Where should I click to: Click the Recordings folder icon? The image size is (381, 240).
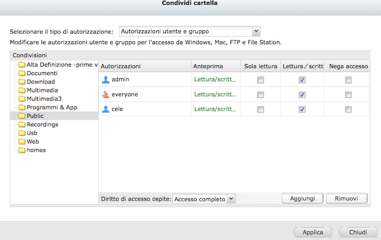click(21, 125)
